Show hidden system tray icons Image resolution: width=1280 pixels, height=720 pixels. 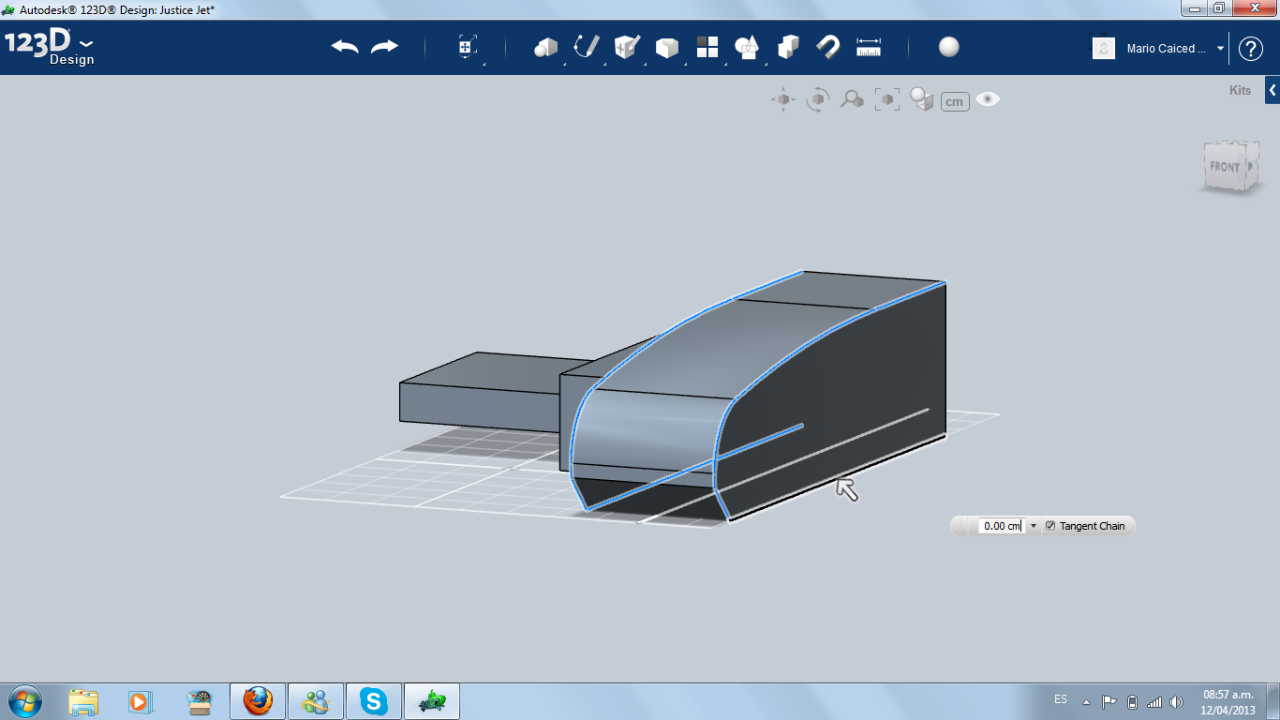[1086, 702]
